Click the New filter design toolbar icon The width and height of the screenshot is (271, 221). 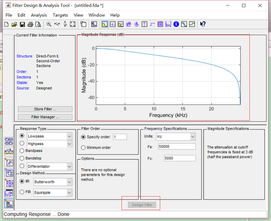click(x=6, y=24)
